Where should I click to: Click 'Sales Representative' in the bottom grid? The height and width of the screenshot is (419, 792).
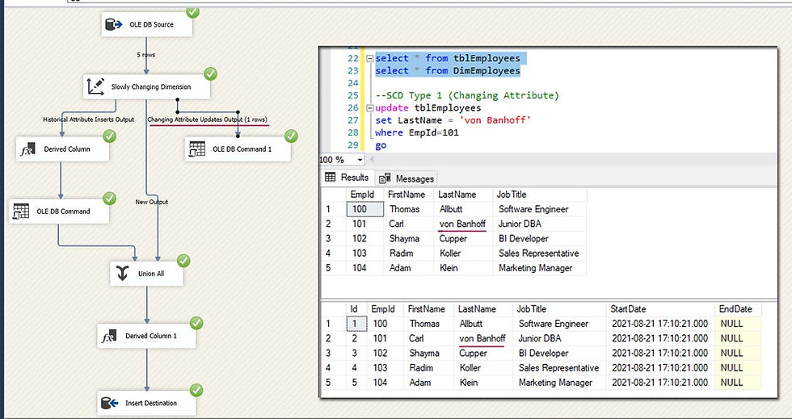coord(558,368)
